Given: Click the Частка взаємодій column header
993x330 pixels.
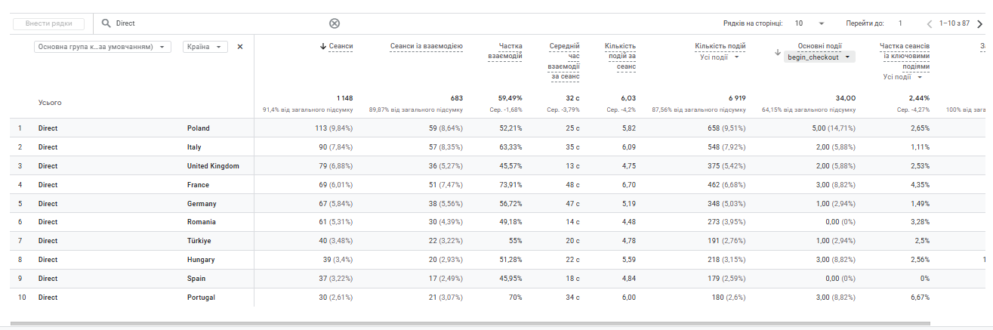Looking at the screenshot, I should click(x=505, y=51).
